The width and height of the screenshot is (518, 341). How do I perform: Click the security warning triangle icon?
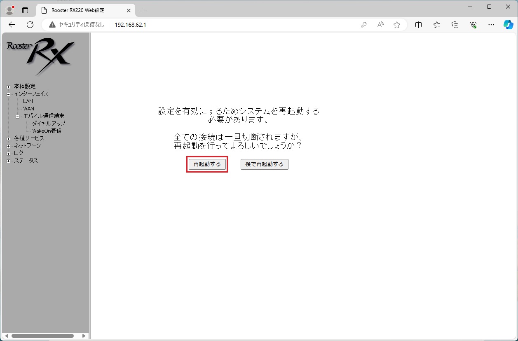point(52,25)
